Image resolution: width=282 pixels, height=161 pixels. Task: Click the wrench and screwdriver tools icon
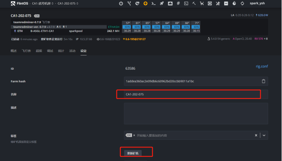(x=218, y=3)
